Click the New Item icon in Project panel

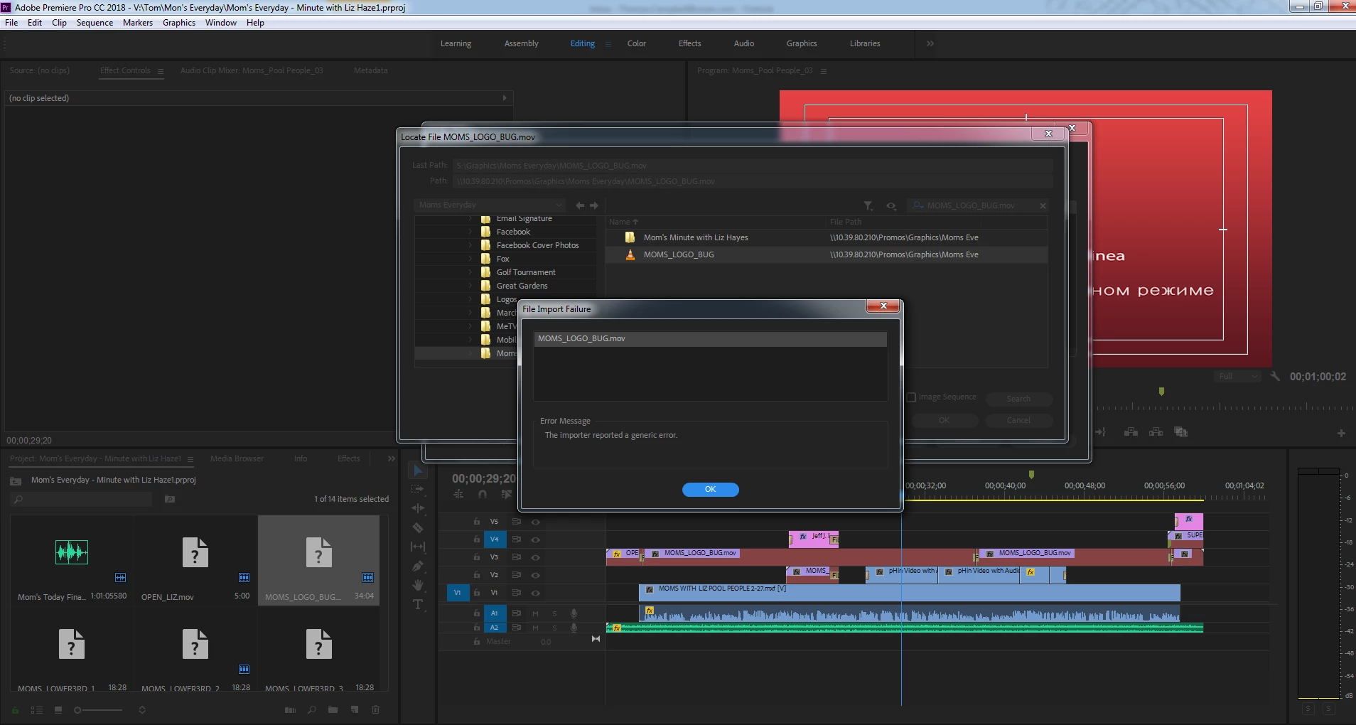click(355, 710)
